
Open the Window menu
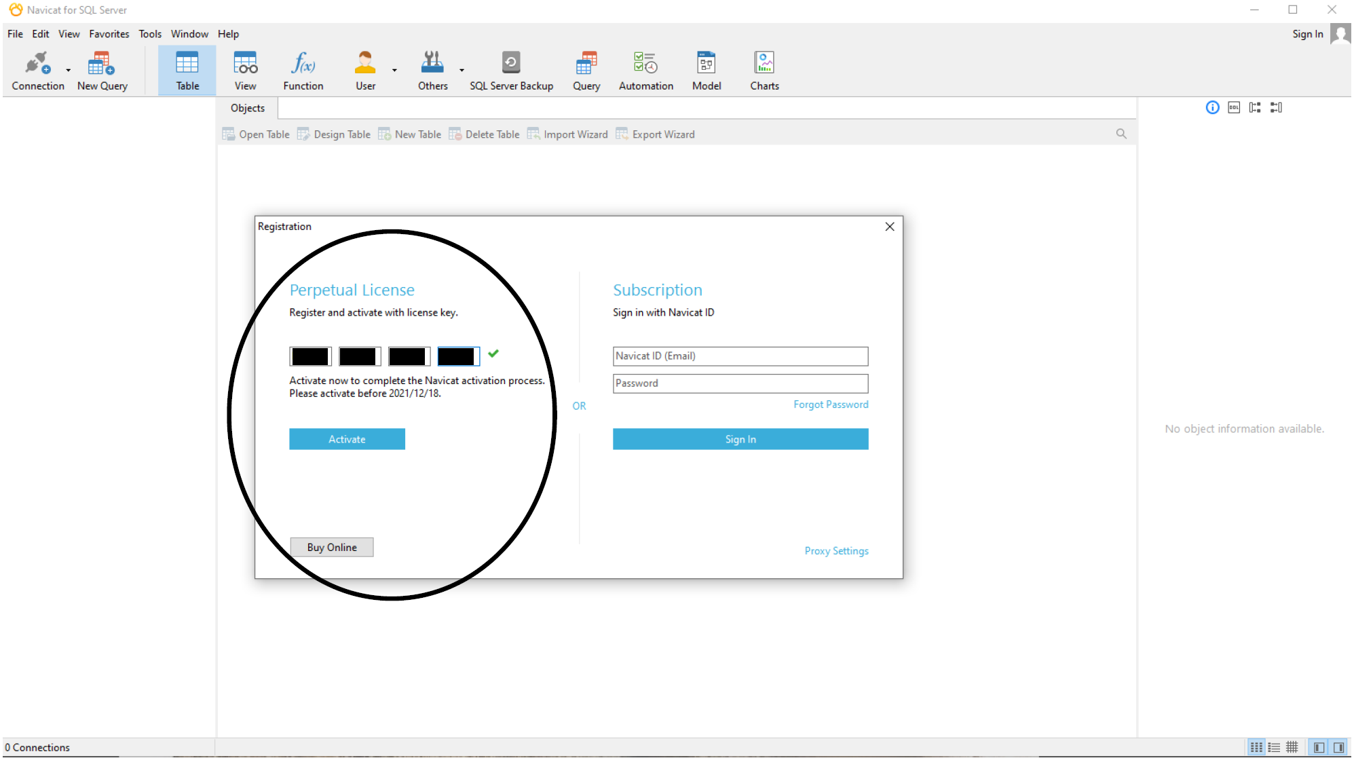(189, 34)
